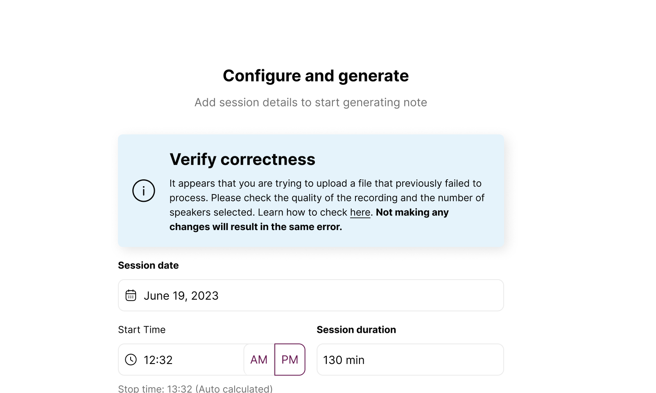656x393 pixels.
Task: Click the 'June 19, 2023' date text
Action: 181,296
